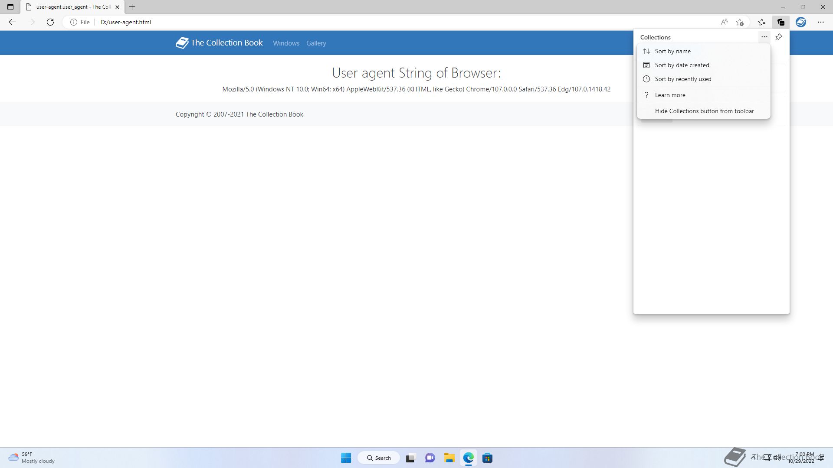Switch to Microsoft Edge taskbar icon
This screenshot has width=833, height=468.
468,458
